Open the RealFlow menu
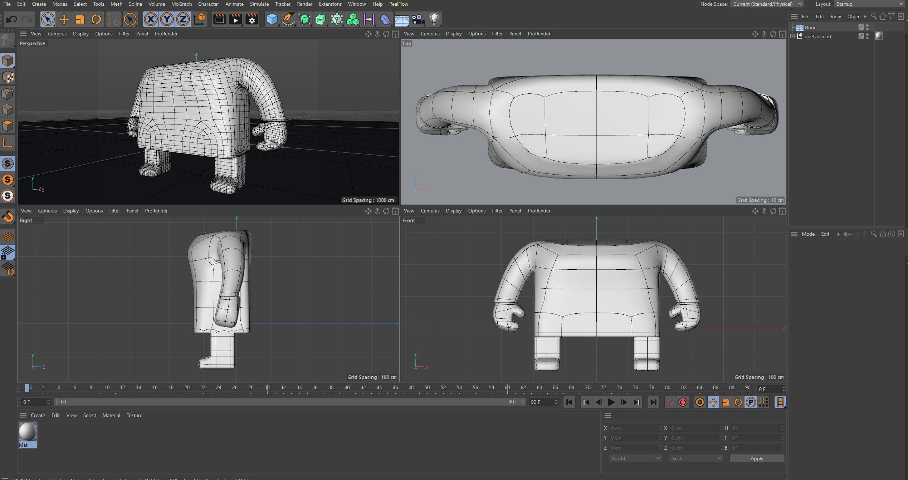This screenshot has width=908, height=480. [x=399, y=4]
